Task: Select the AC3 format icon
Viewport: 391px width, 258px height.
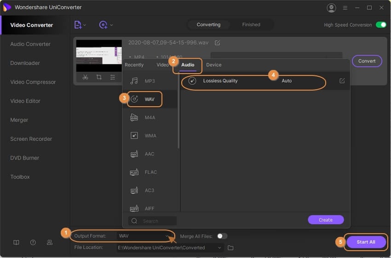Action: click(x=134, y=190)
